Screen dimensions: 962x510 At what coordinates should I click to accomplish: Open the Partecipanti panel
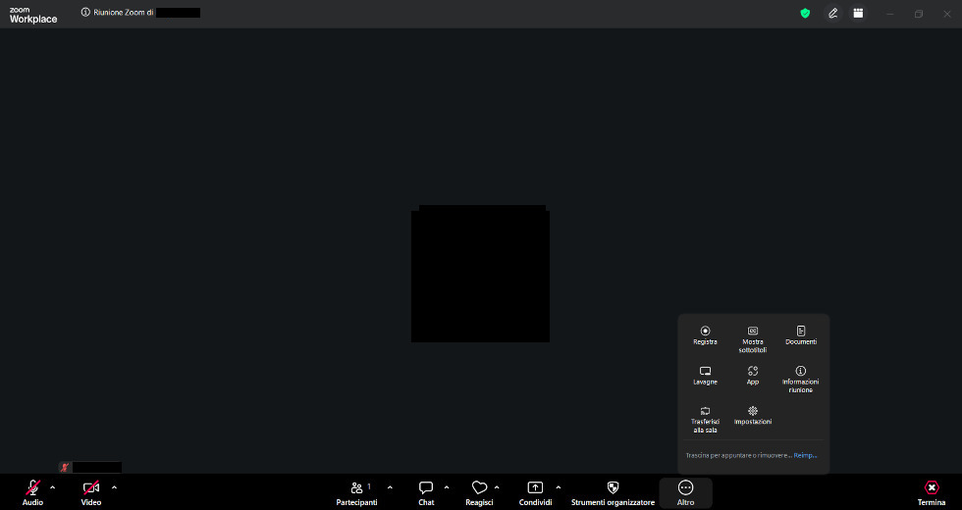[356, 492]
